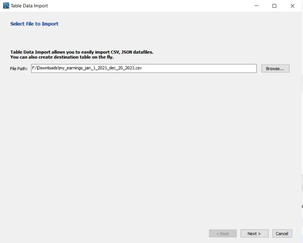Click the Select File to Import heading

(34, 24)
